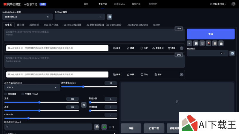Collapse the negative prompt helper panel
The width and height of the screenshot is (239, 134).
pyautogui.click(x=181, y=74)
